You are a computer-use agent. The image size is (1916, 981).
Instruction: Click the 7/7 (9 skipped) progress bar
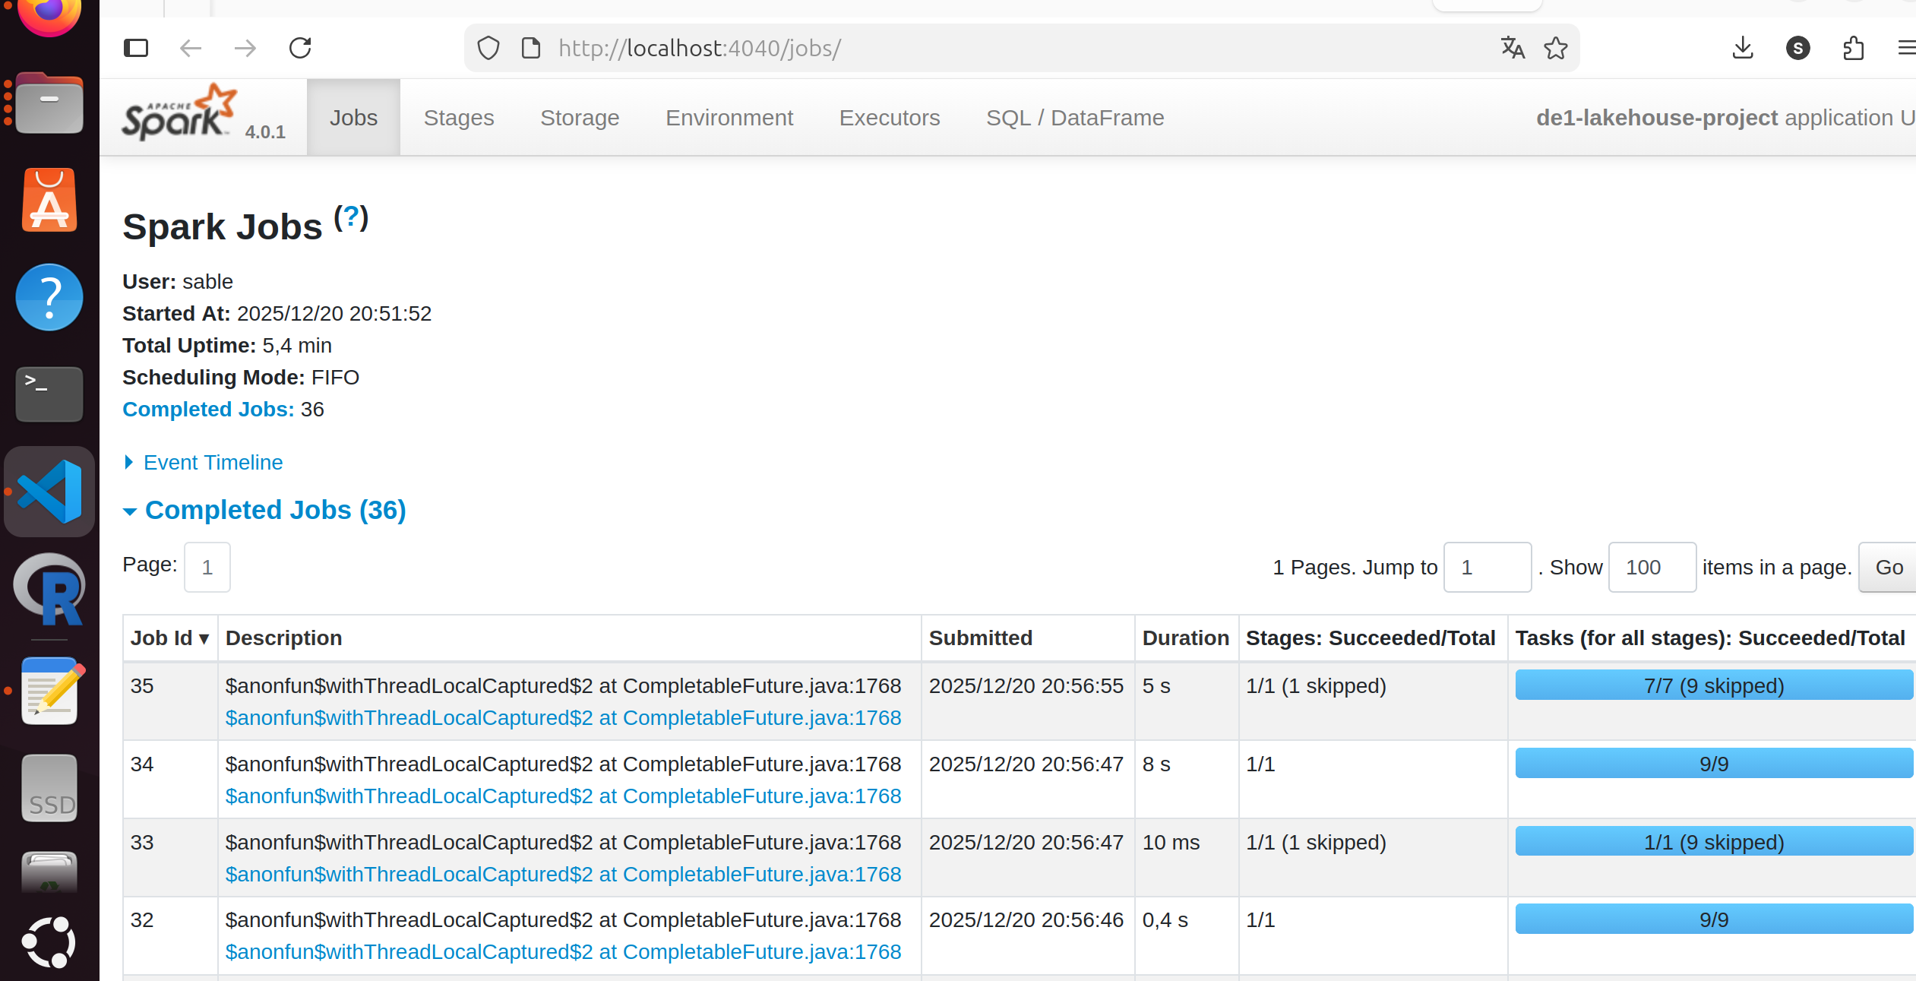[1713, 685]
